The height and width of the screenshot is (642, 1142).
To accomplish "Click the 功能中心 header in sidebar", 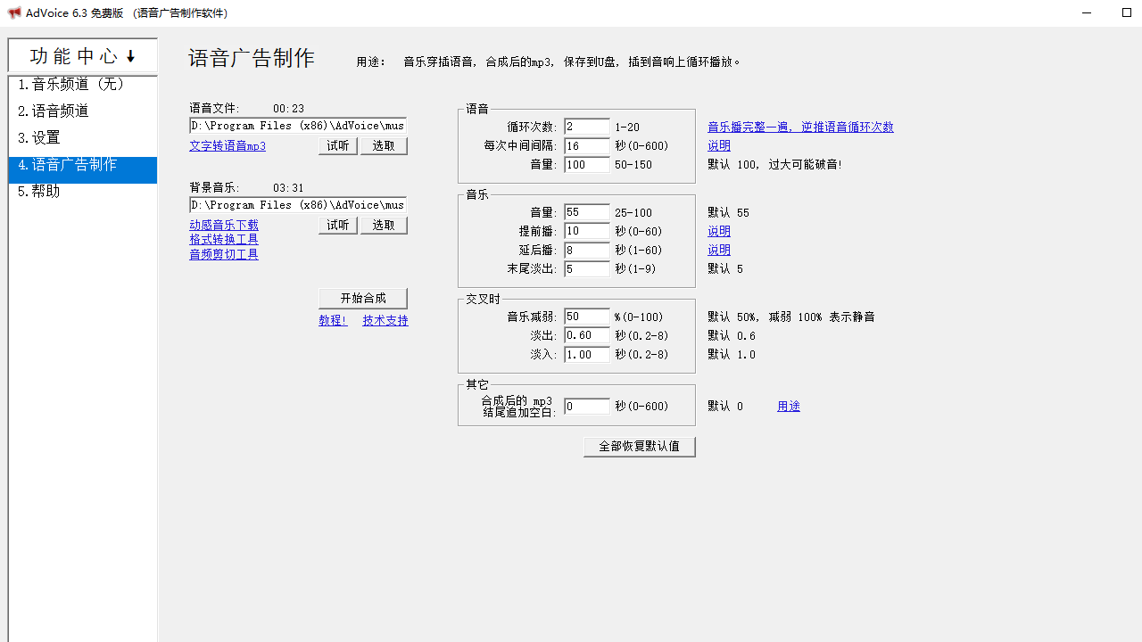I will 81,55.
